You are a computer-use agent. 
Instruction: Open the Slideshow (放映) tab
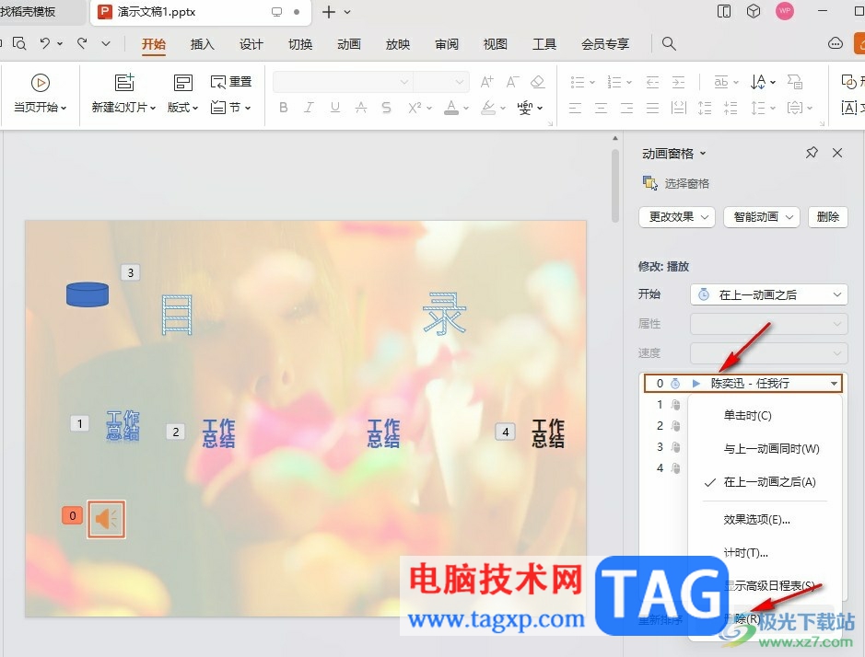(x=398, y=44)
